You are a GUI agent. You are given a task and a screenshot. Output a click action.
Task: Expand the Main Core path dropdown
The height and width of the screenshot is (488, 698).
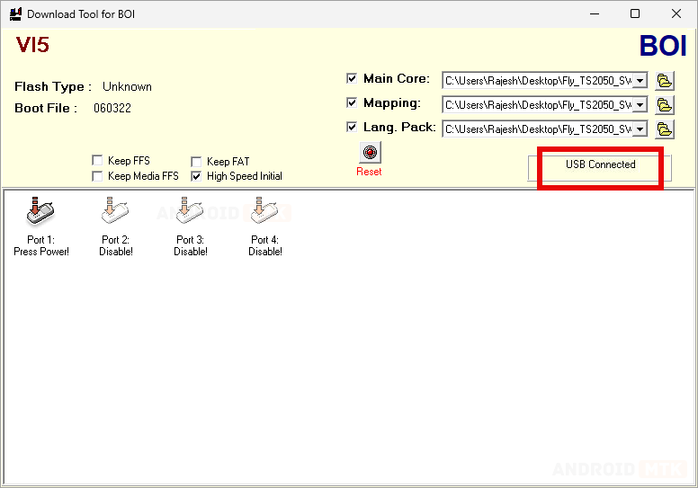640,81
